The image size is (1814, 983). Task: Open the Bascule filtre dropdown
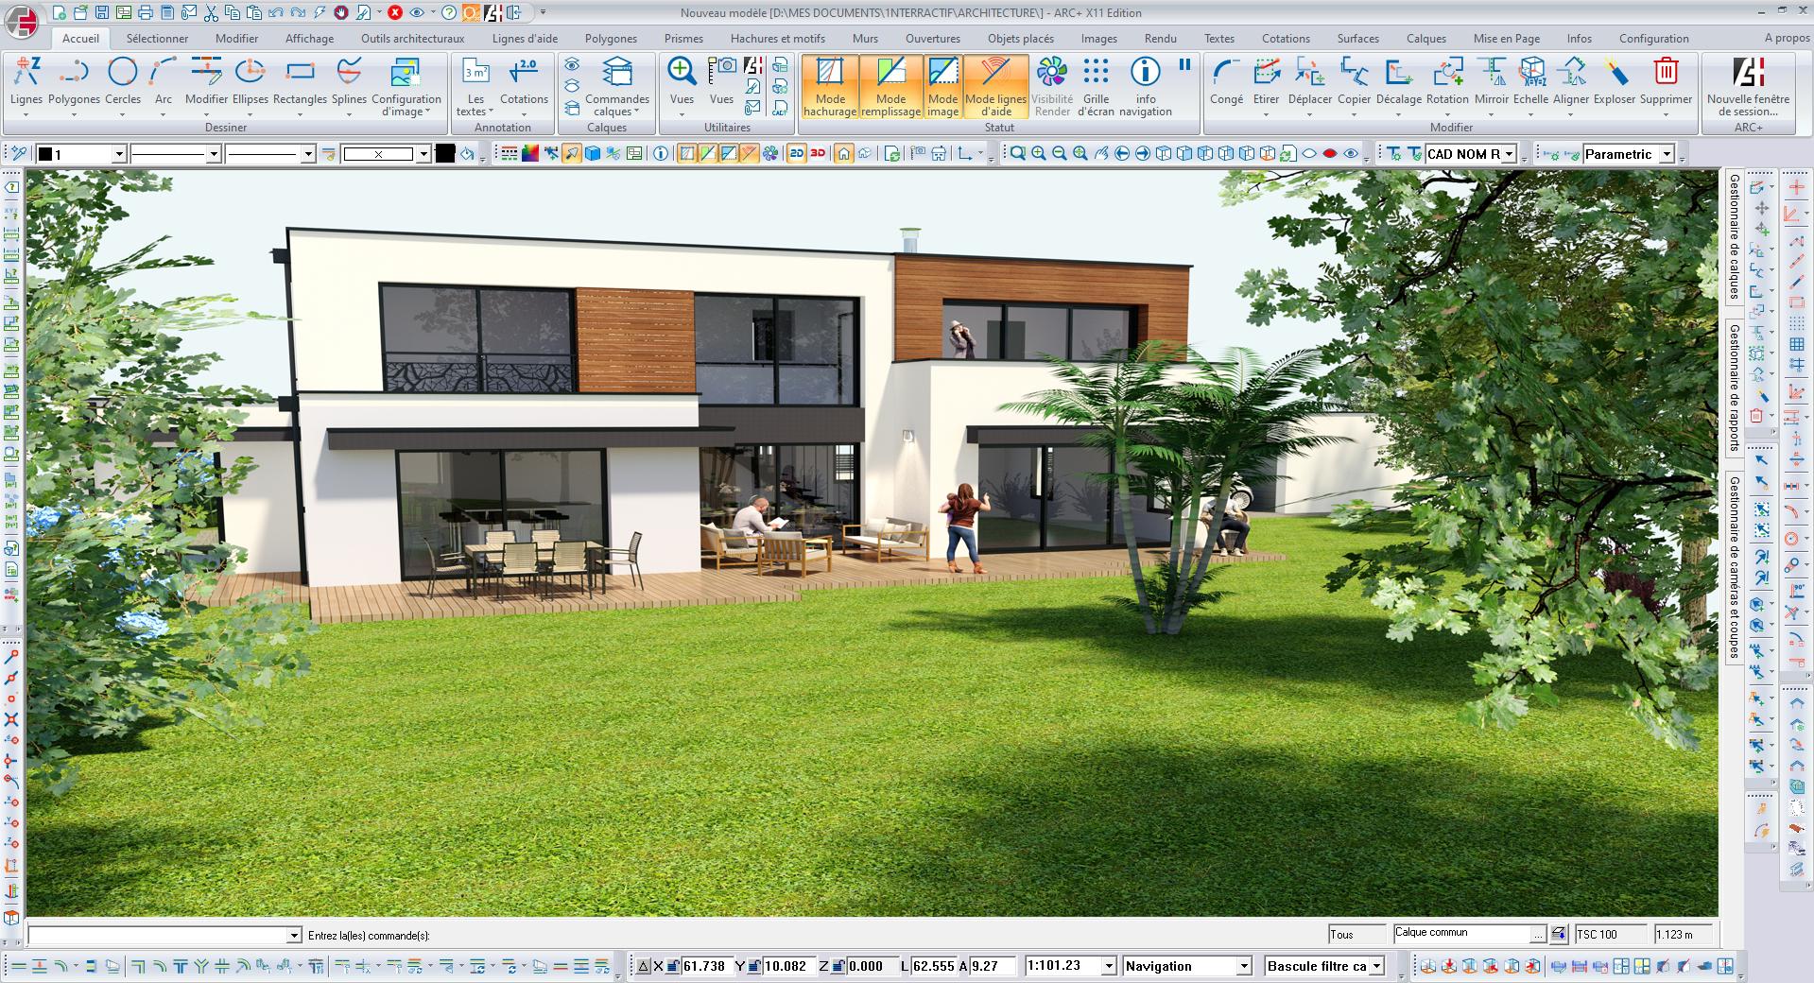coord(1376,966)
